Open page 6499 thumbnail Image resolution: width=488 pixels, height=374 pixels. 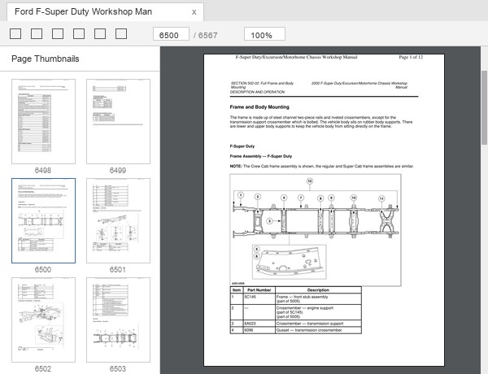coord(118,121)
